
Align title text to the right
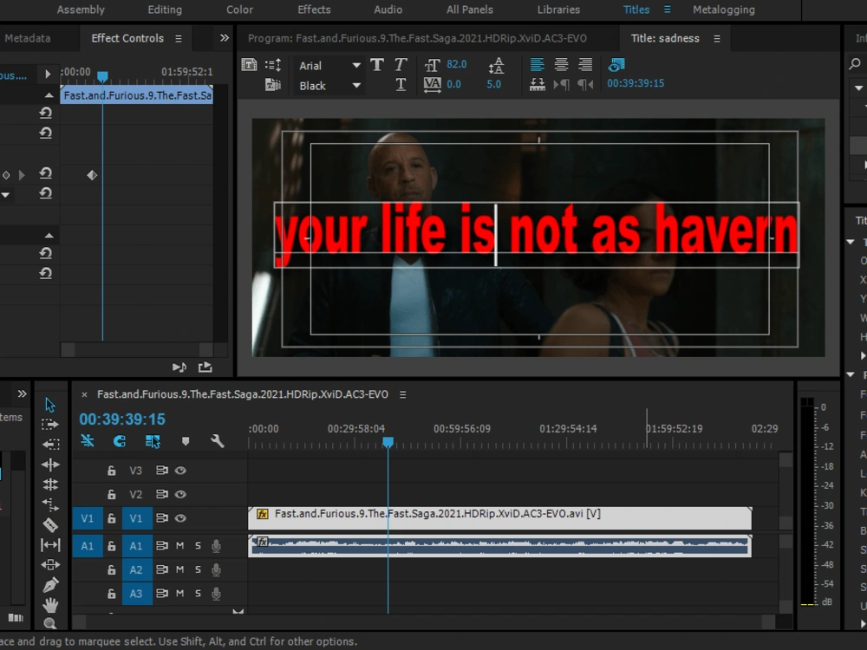coord(585,65)
